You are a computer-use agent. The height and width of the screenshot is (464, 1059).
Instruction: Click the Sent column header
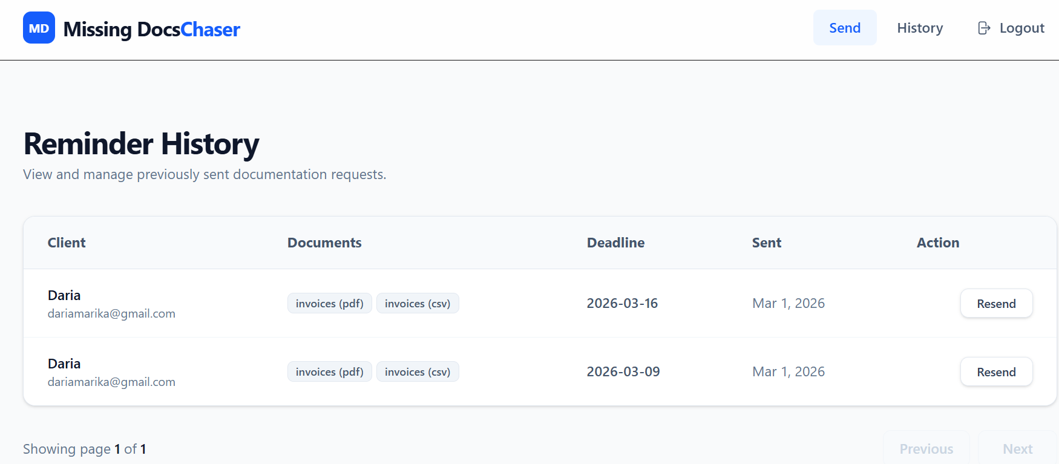click(766, 243)
